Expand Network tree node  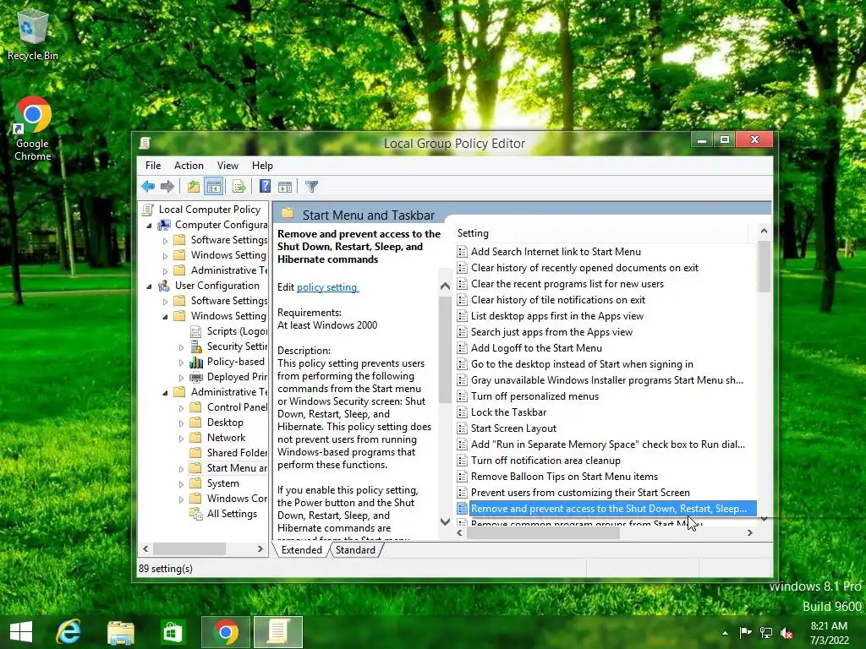coord(181,439)
